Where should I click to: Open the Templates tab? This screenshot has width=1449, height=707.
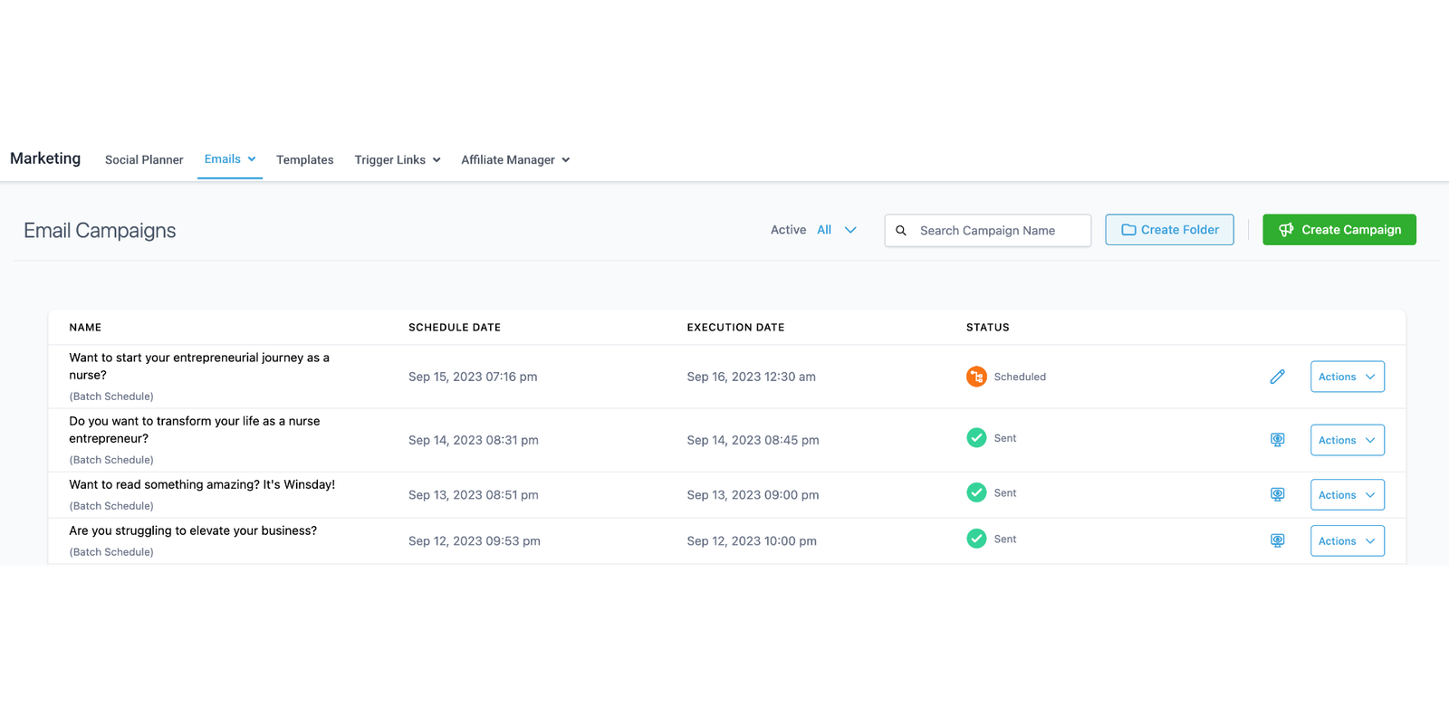(x=304, y=160)
